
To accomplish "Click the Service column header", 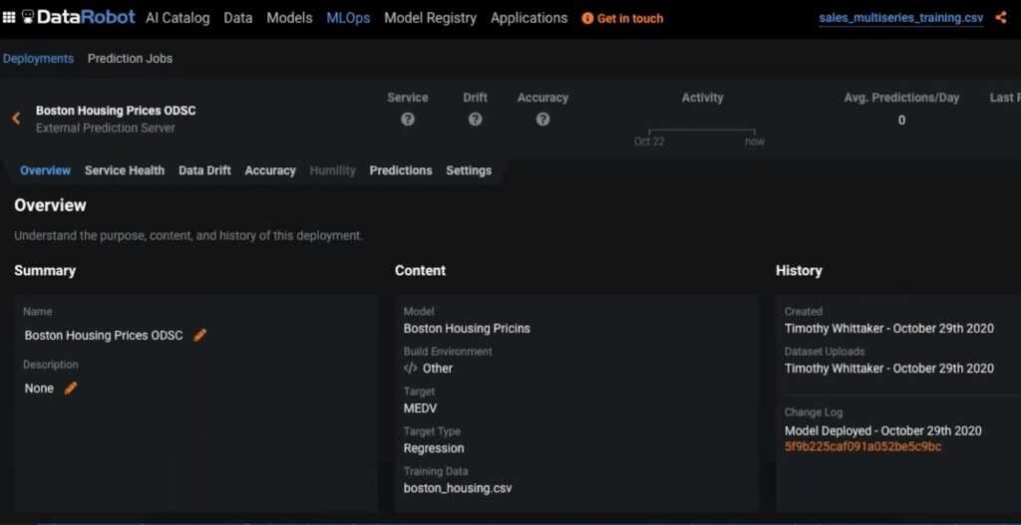I will tap(408, 98).
